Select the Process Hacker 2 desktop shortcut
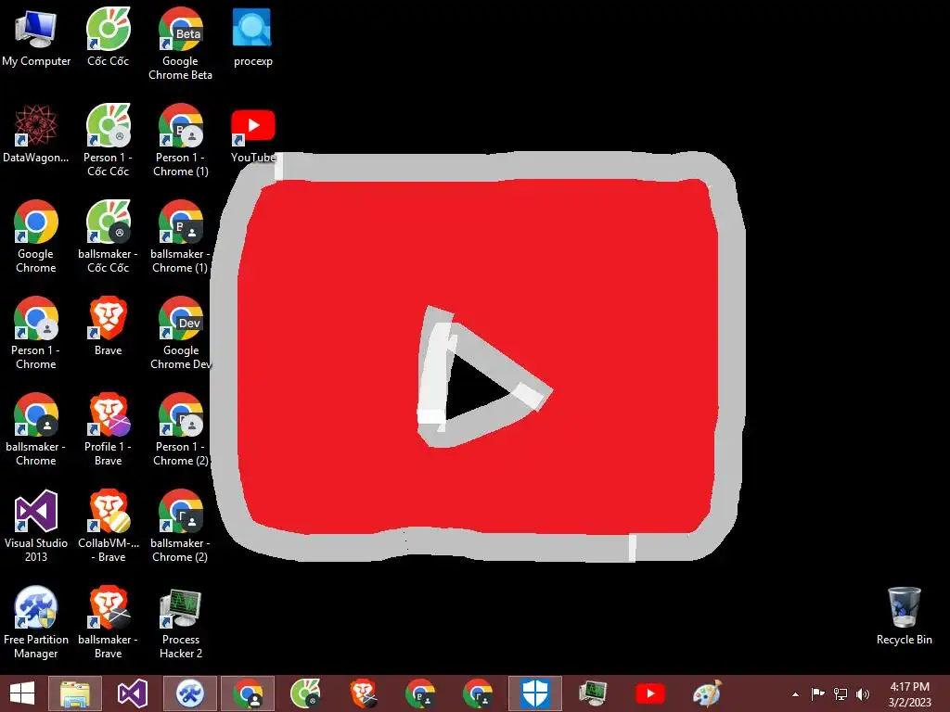Image resolution: width=950 pixels, height=712 pixels. [x=180, y=622]
